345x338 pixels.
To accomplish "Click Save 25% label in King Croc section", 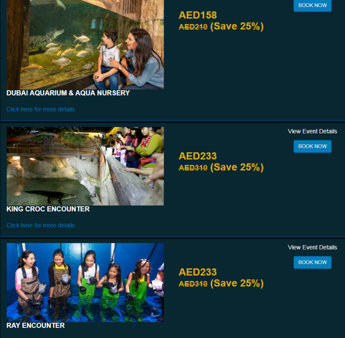I will [237, 167].
